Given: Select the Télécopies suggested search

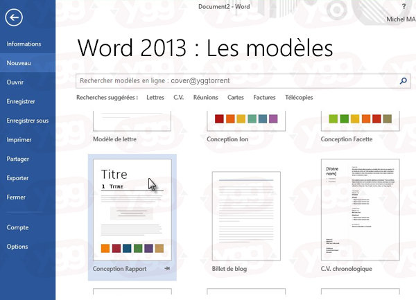Looking at the screenshot, I should point(299,98).
